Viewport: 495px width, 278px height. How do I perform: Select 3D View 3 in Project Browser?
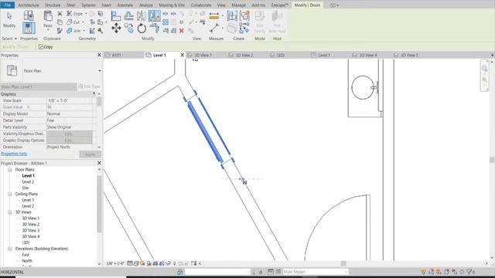tap(31, 230)
